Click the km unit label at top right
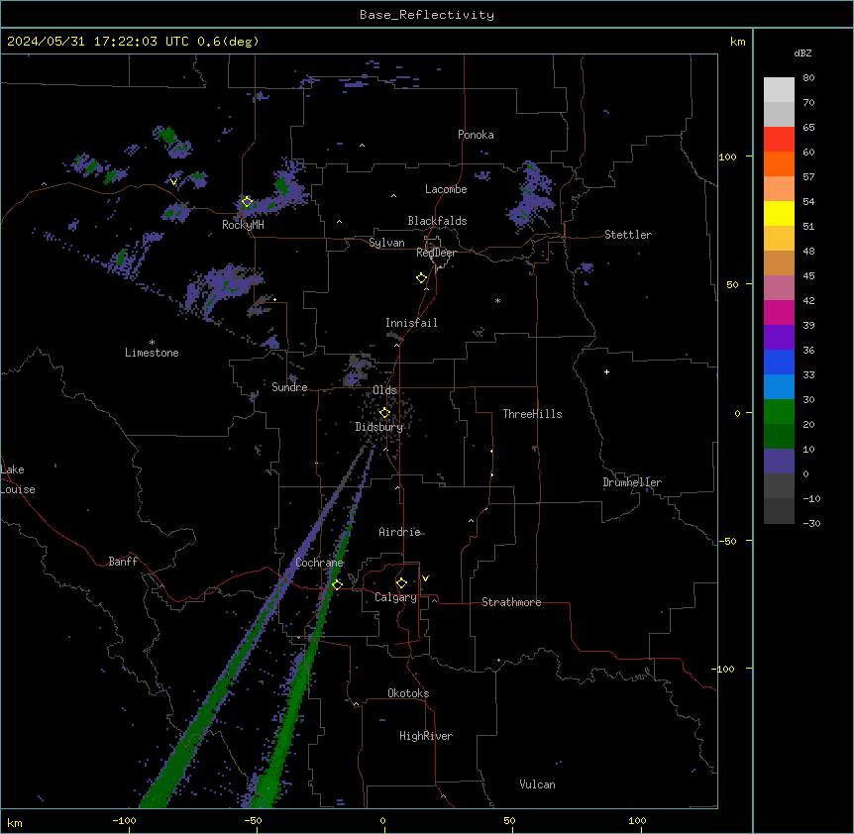This screenshot has height=834, width=854. coord(737,42)
